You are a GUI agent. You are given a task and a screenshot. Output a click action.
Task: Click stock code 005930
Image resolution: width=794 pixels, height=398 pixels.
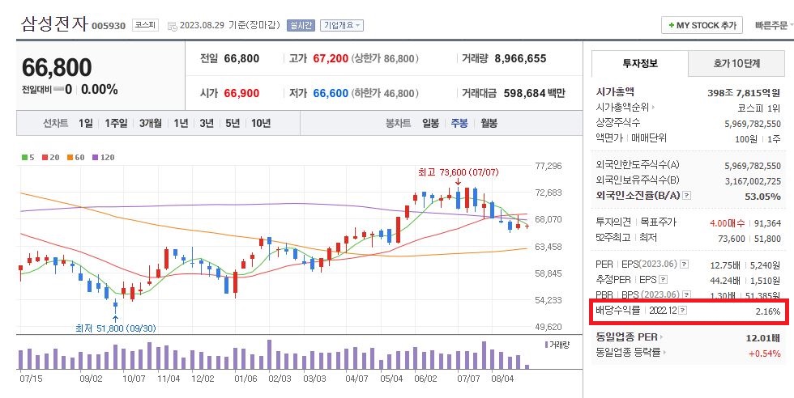pyautogui.click(x=109, y=26)
